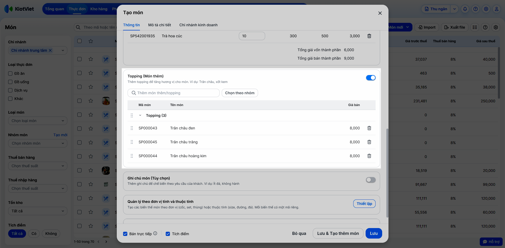Enable the Ghi chú món toggle
505x248 pixels.
pos(371,180)
